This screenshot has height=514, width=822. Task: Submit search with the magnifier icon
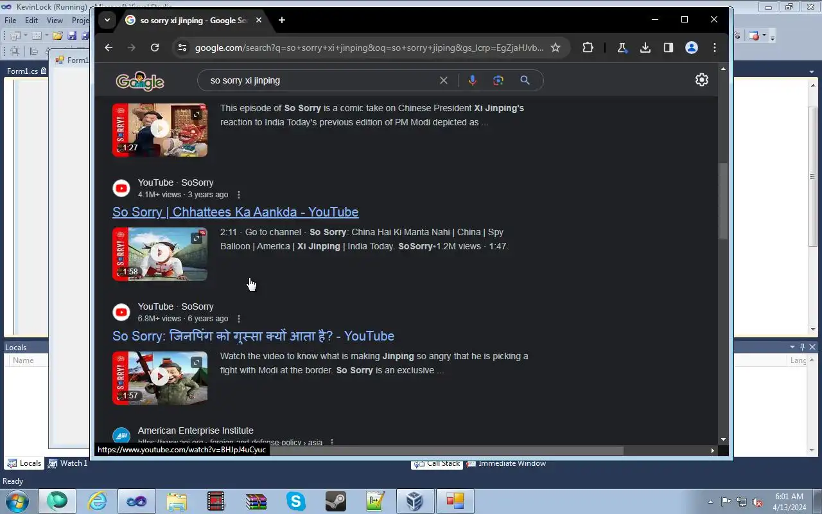pos(525,80)
